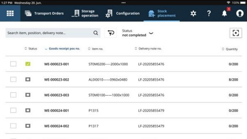The image size is (247, 139).
Task: Open goods receipt WE-000024-002 entry
Action: point(57,126)
